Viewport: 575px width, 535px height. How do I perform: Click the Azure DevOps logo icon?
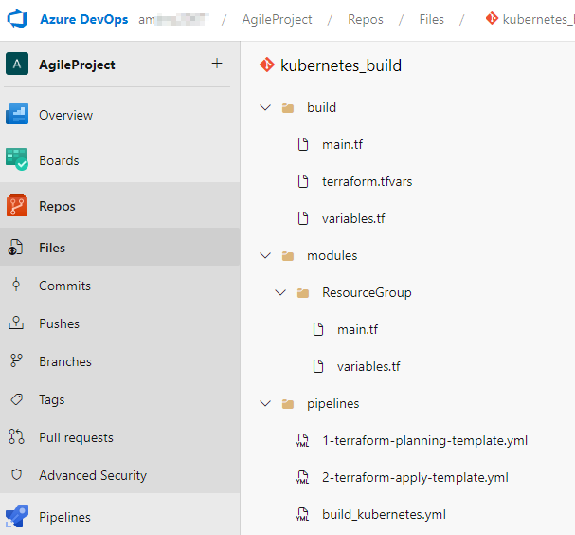click(18, 19)
